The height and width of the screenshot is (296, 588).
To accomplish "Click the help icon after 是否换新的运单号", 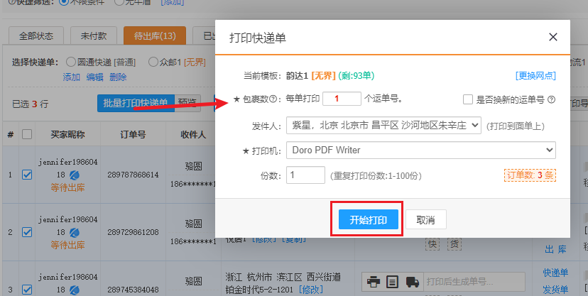I will (551, 99).
